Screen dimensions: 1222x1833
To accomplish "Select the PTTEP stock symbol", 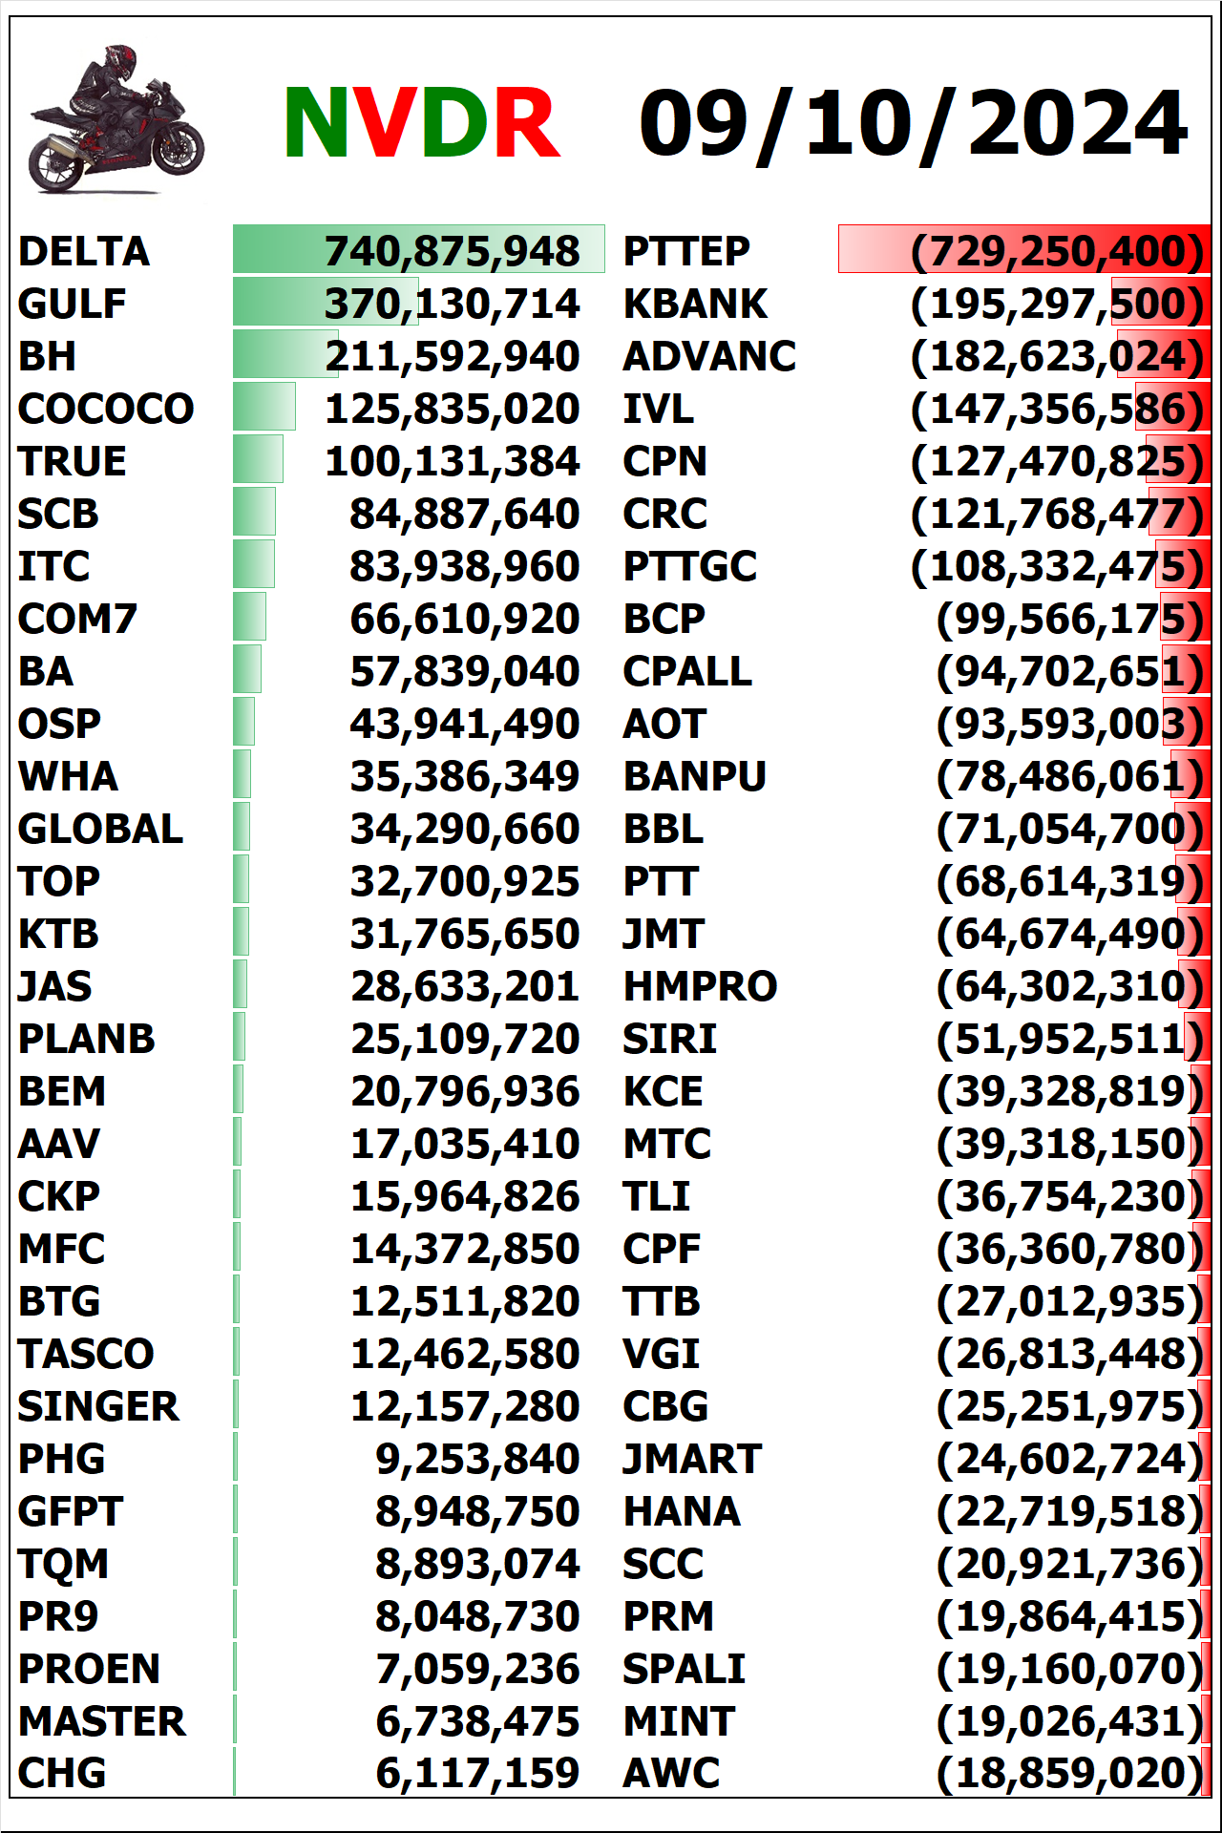I will coord(686,251).
